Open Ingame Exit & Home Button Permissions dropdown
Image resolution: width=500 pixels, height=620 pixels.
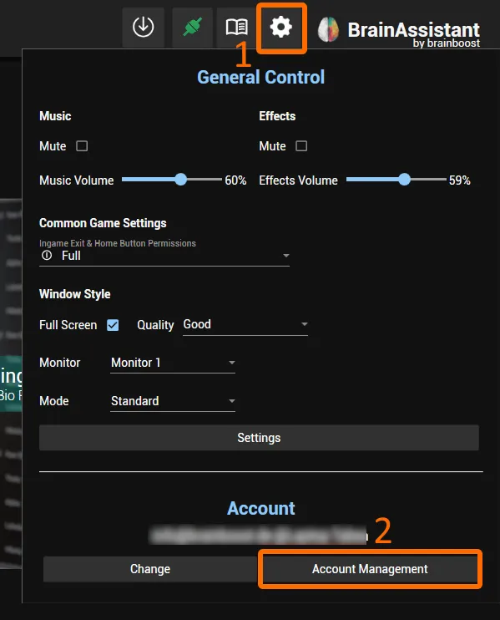(164, 256)
